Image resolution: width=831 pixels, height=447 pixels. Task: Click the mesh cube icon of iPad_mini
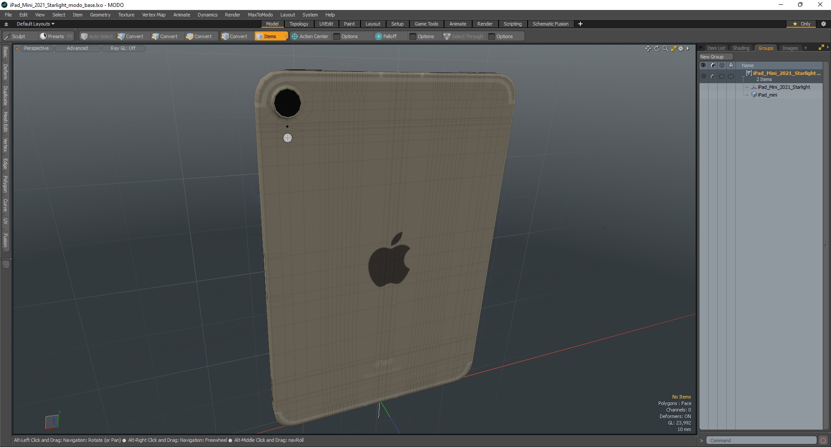click(x=754, y=95)
